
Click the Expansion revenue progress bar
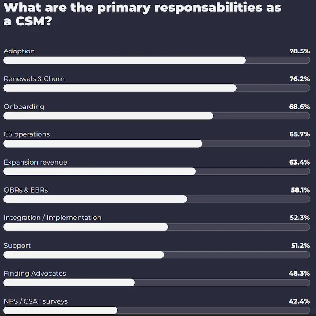156,171
